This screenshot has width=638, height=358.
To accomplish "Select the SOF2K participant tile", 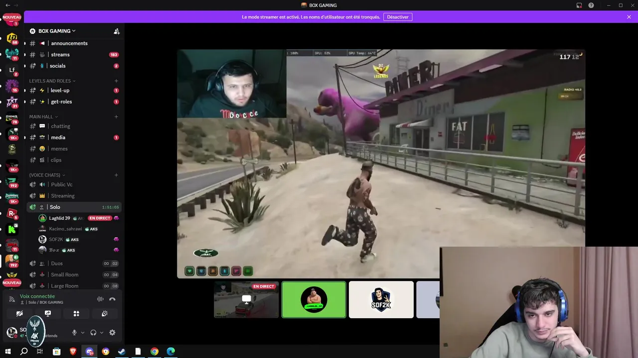I will [x=381, y=299].
